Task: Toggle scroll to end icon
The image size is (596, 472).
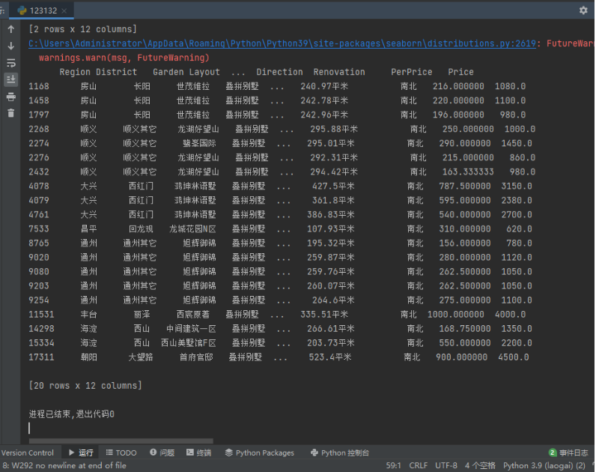Action: click(11, 79)
